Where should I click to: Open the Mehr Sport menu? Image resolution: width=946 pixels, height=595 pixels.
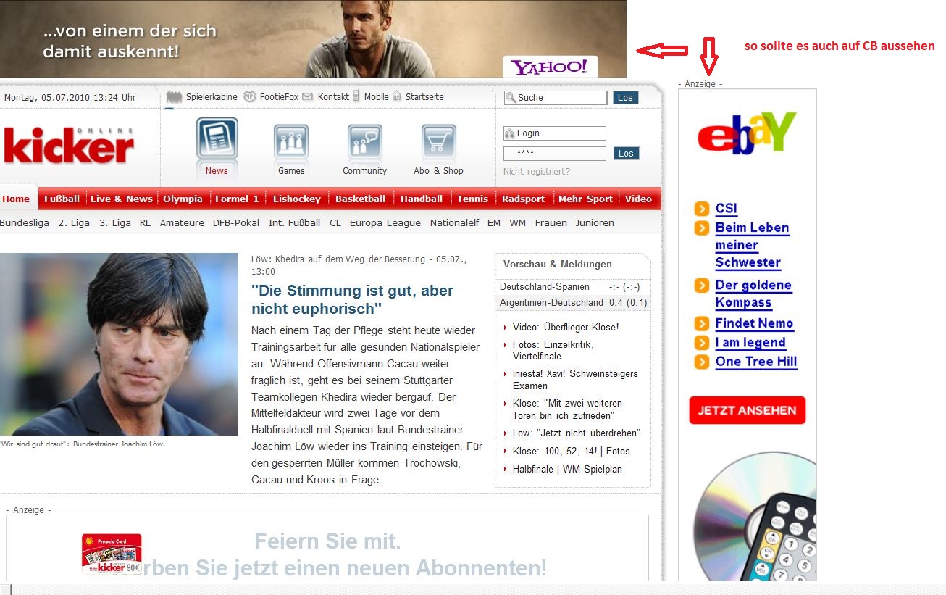coord(585,199)
